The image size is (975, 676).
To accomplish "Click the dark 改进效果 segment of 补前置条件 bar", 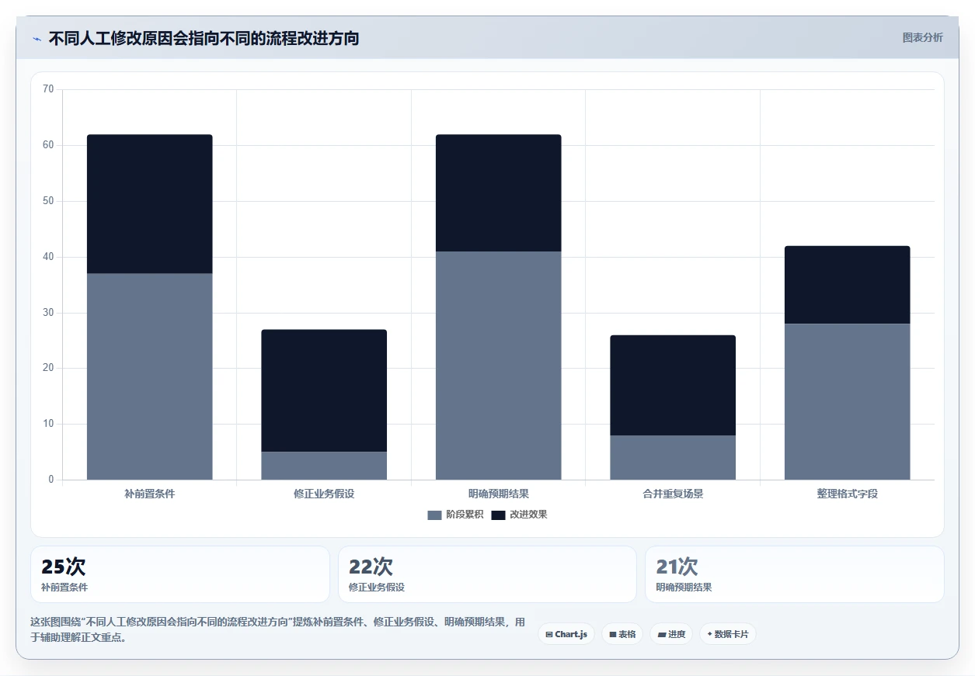I will (149, 204).
